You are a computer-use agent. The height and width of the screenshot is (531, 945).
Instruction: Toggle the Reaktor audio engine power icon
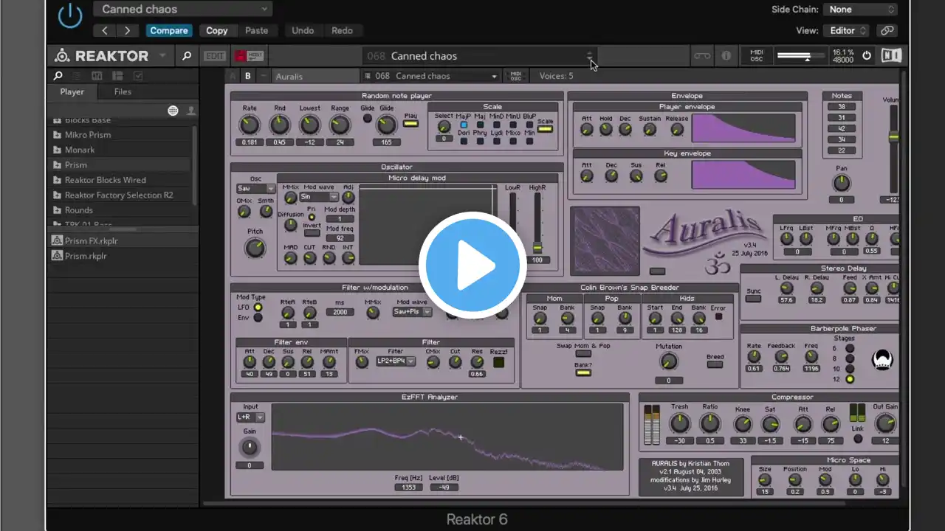(x=867, y=55)
